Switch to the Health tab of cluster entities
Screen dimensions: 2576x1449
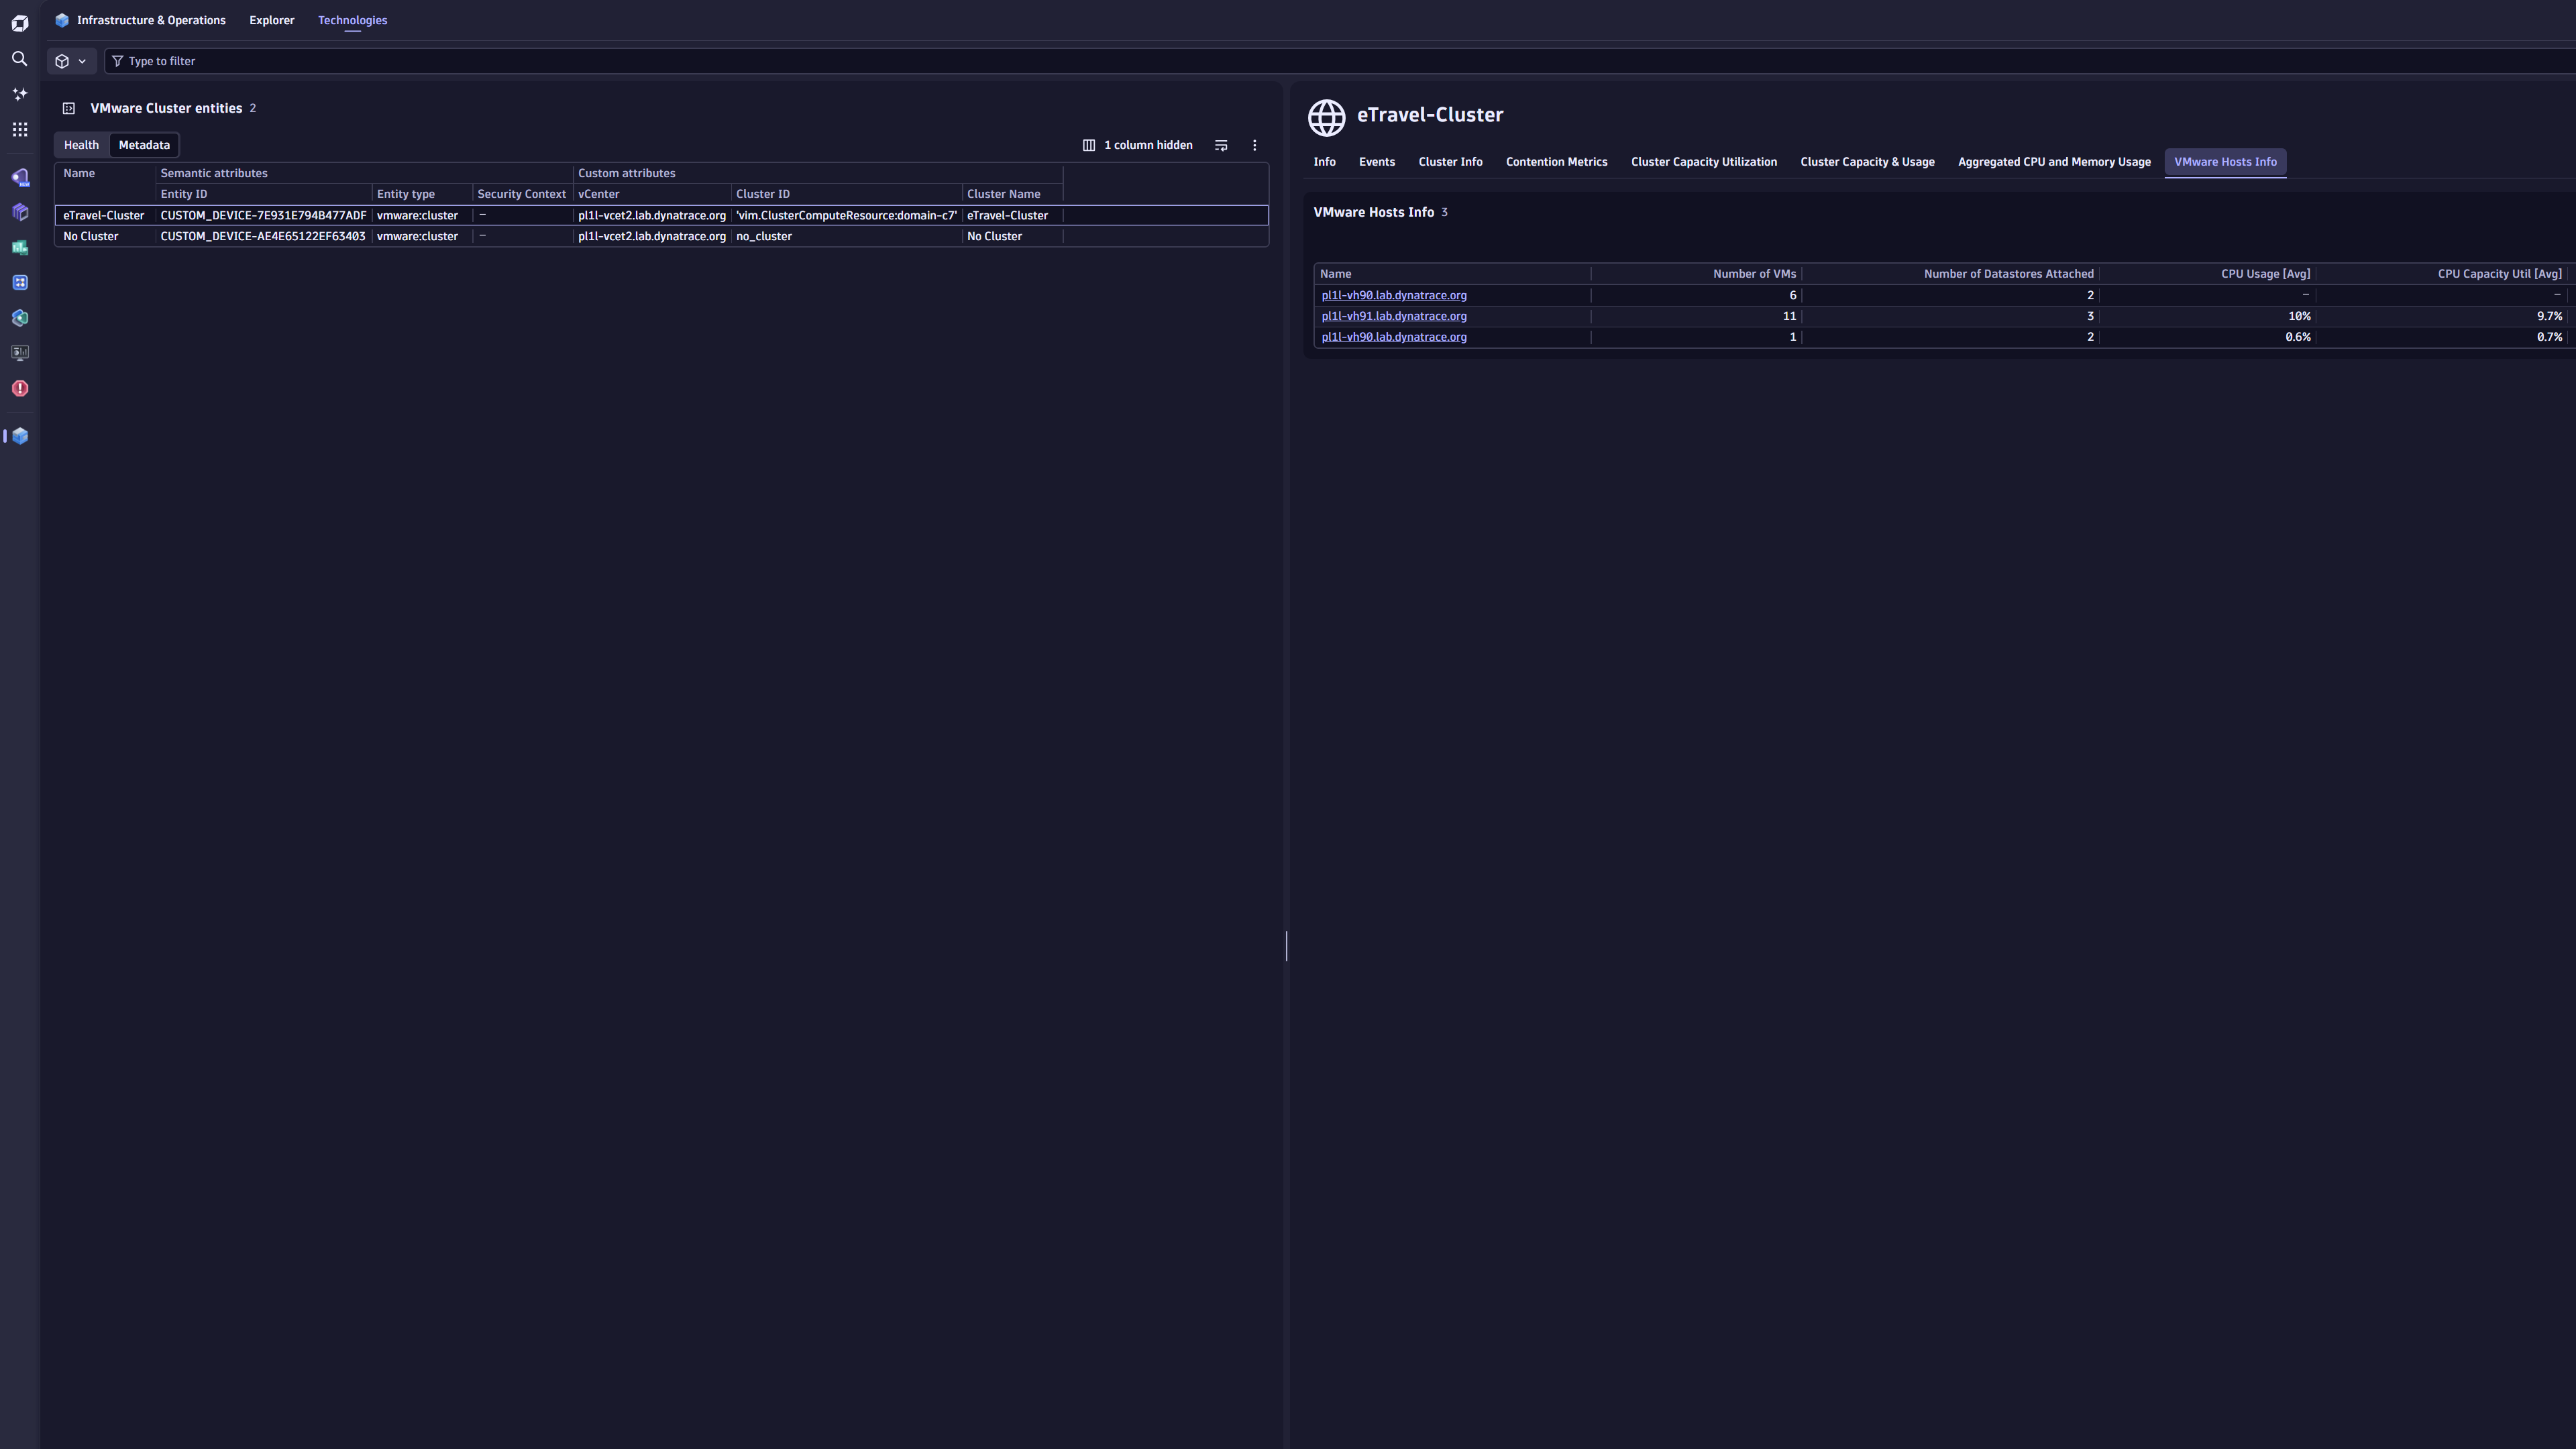[81, 145]
